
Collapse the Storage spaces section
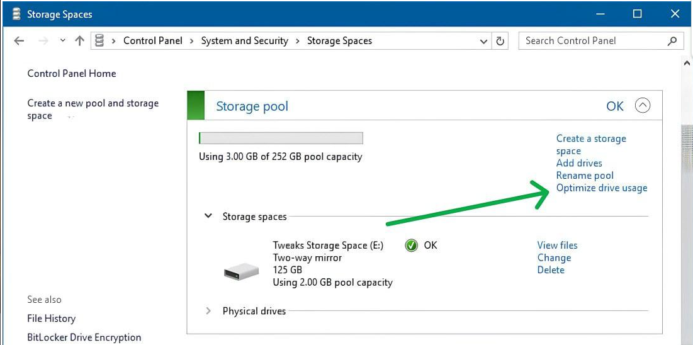208,216
